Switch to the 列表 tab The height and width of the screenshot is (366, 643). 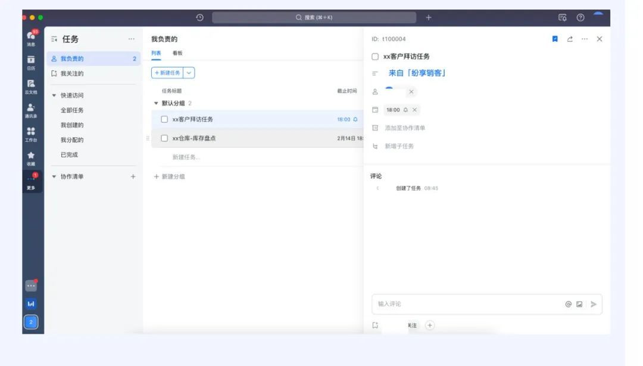click(x=156, y=53)
